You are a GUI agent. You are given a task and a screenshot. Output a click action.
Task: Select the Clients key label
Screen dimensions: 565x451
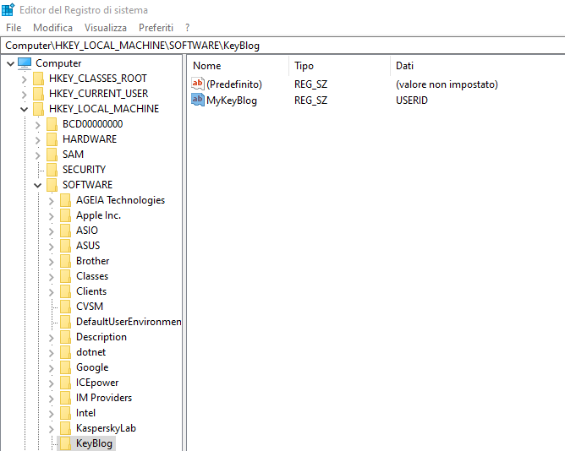91,291
